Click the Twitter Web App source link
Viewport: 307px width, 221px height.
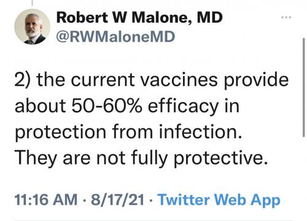(x=219, y=200)
